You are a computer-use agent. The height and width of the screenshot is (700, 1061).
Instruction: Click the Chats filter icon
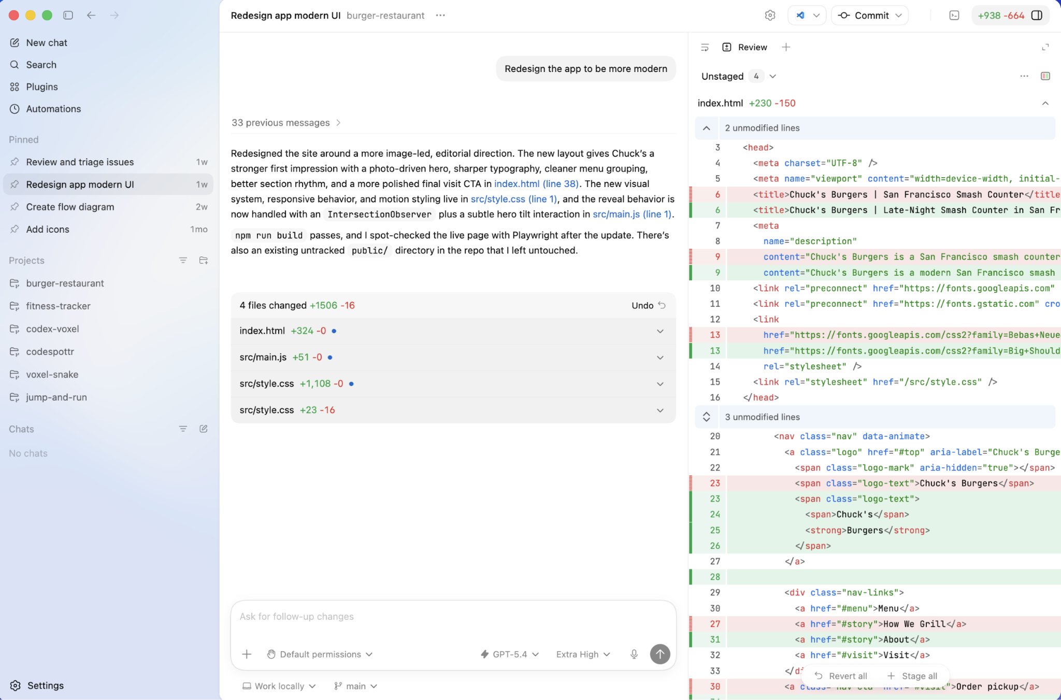[183, 429]
